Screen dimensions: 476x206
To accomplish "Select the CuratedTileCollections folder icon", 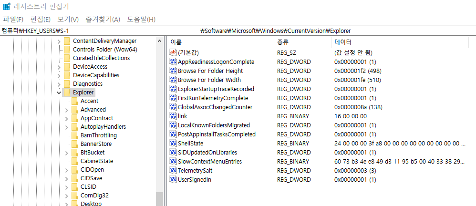I will (67, 58).
